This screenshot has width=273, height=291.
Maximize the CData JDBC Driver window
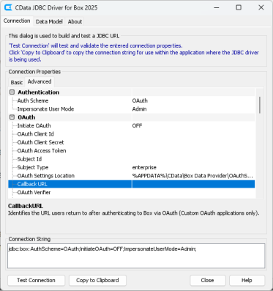point(239,7)
